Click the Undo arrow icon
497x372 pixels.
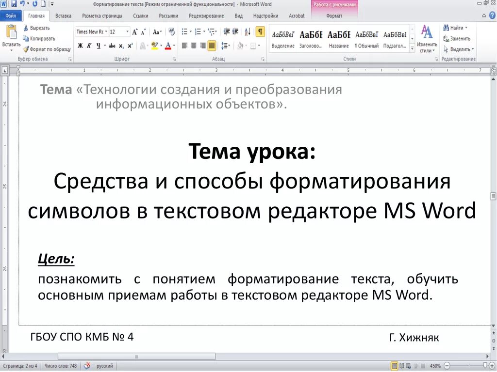(x=22, y=4)
